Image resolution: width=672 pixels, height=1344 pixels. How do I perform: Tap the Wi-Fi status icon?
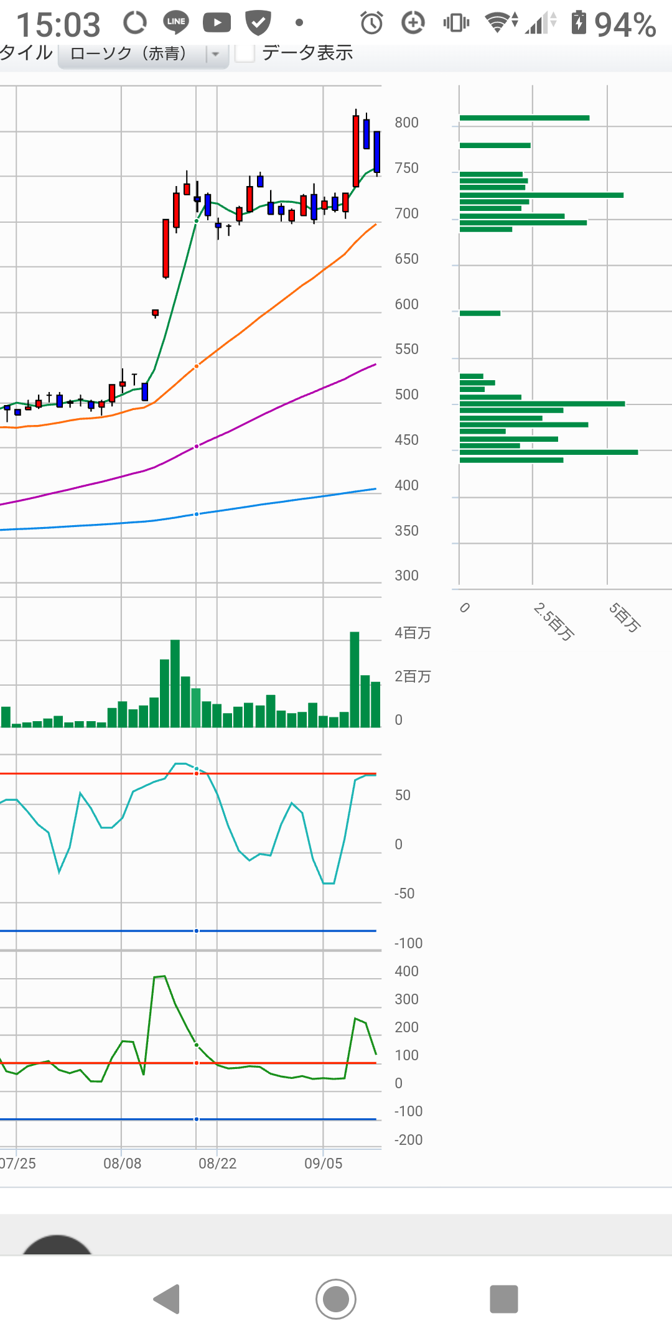point(500,23)
